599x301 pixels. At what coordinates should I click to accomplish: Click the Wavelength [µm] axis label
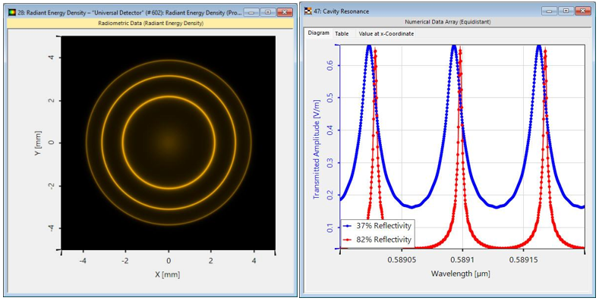(x=460, y=274)
